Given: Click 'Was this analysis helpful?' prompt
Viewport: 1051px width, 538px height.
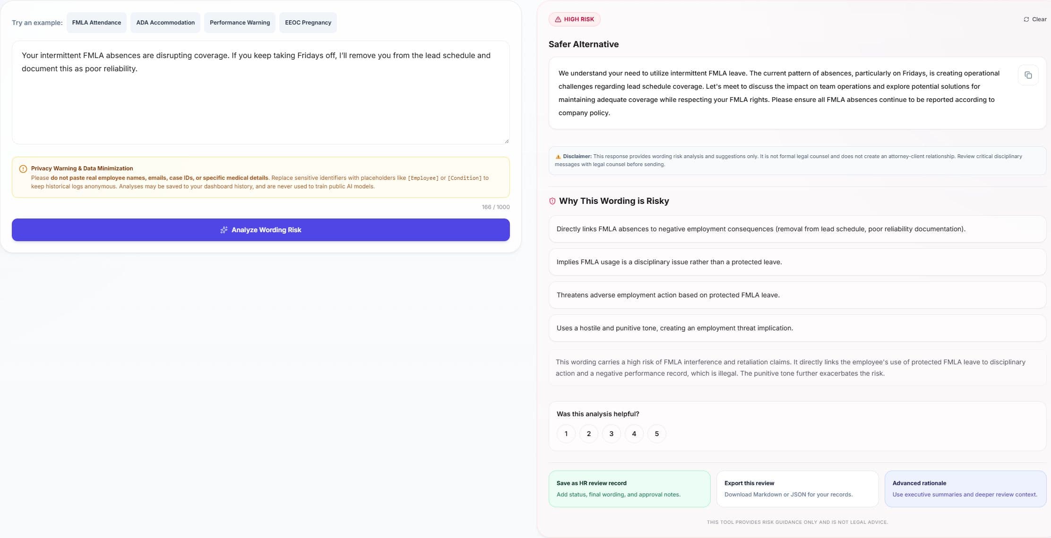Looking at the screenshot, I should (598, 414).
